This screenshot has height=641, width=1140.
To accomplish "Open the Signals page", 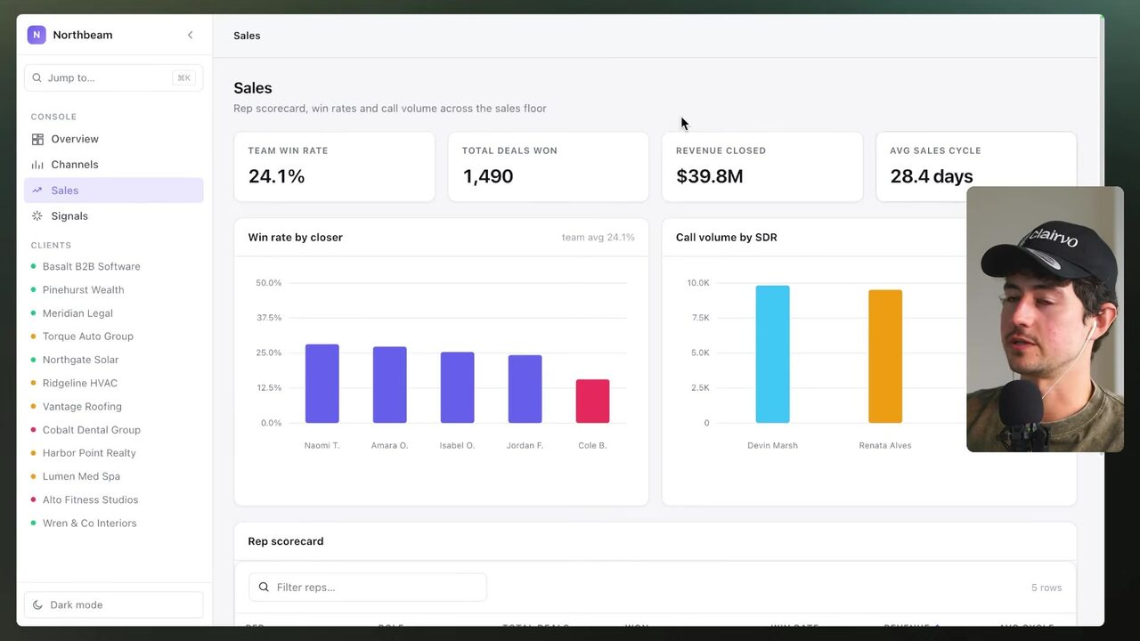I will (114, 216).
